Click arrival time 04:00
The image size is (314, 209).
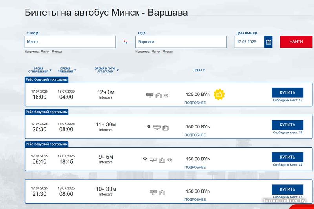coord(66,97)
